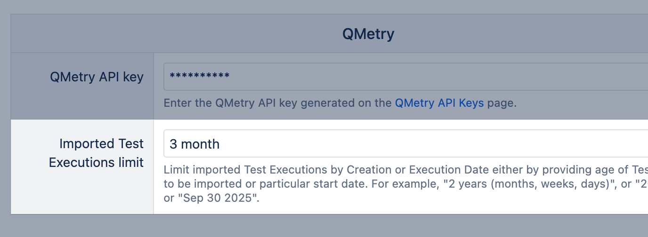Click the "Sep 30 2025" example text
Screen dimensions: 648x237
point(218,198)
